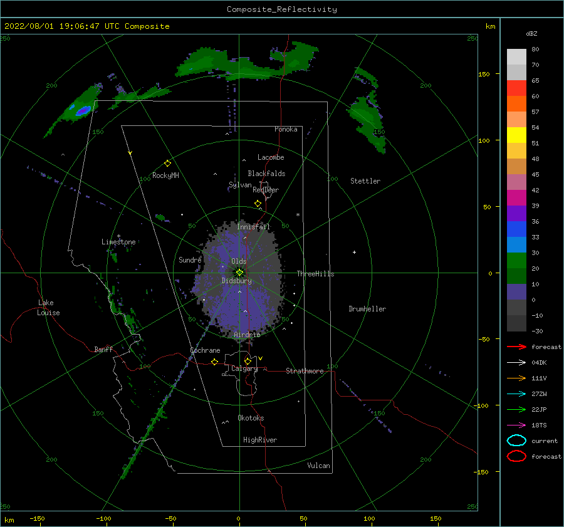The width and height of the screenshot is (564, 527).
Task: Click the white 04DK arrow icon
Action: coord(516,362)
